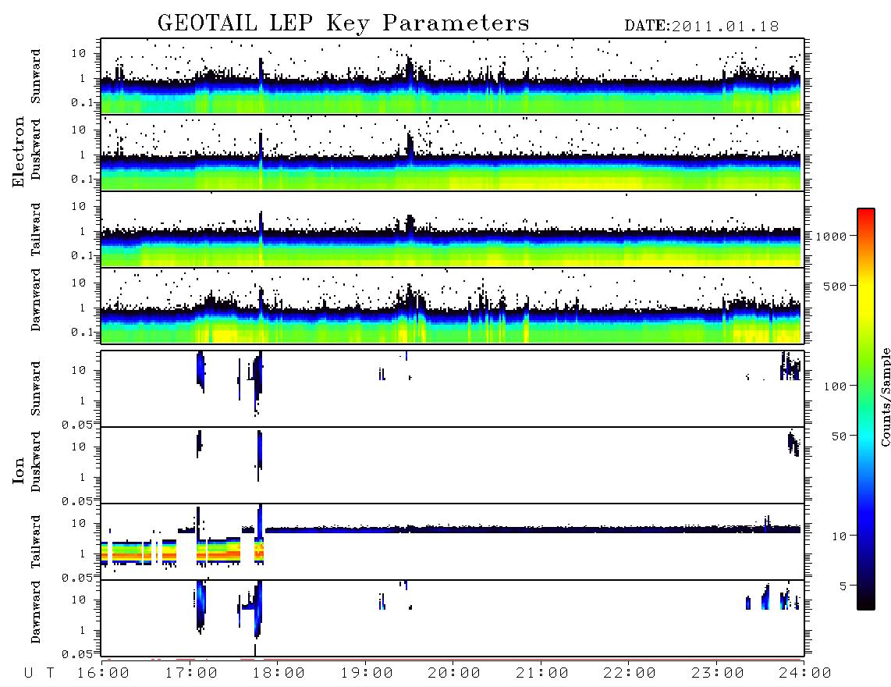Click the 500 color bar tick label
The height and width of the screenshot is (687, 891).
point(835,287)
